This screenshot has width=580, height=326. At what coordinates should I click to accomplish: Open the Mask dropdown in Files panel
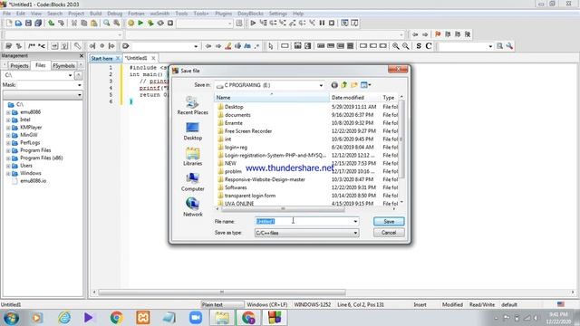coord(80,85)
